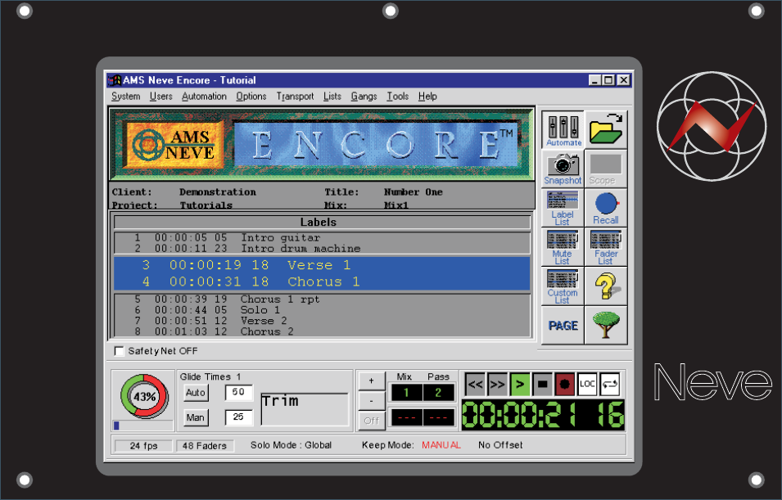Click the Man glide time button
782x500 pixels.
coord(196,417)
